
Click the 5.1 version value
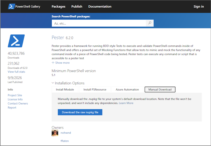point(54,75)
